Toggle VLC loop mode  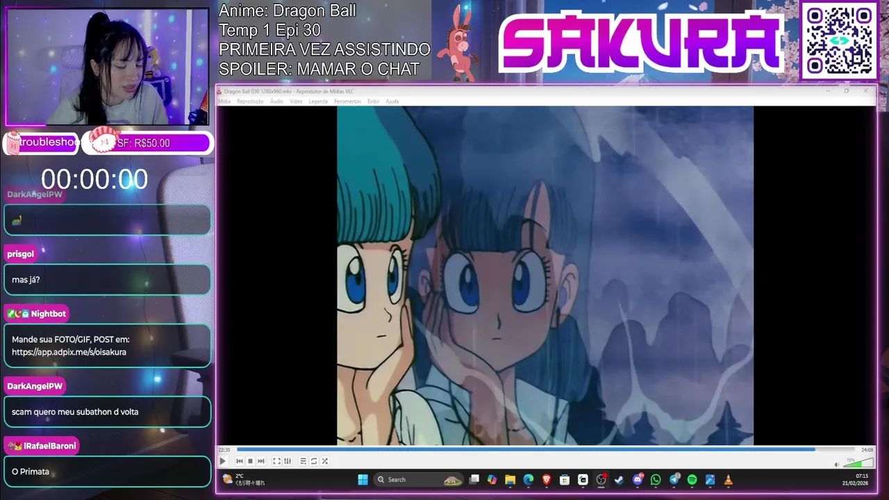(x=314, y=461)
